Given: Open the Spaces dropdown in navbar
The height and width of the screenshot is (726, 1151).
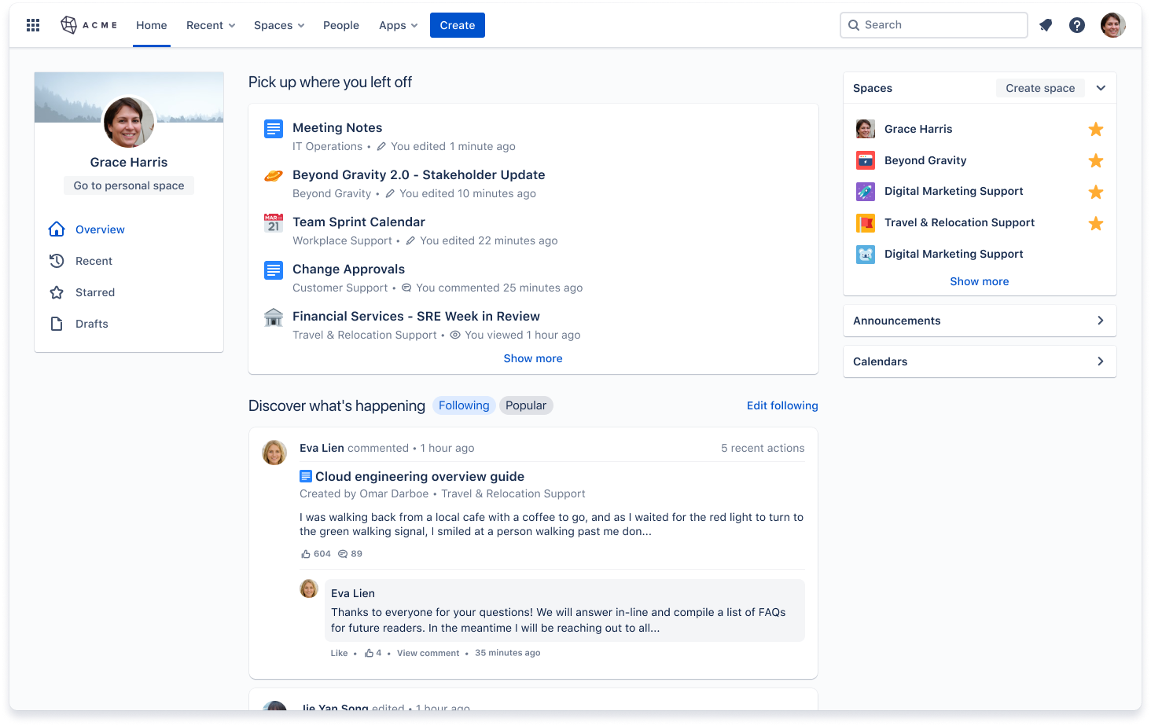Looking at the screenshot, I should [278, 24].
